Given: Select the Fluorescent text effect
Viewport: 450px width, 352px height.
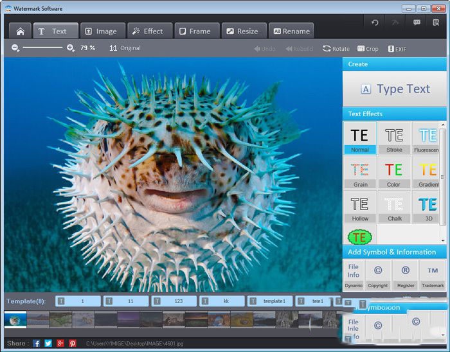Looking at the screenshot, I should click(x=426, y=138).
